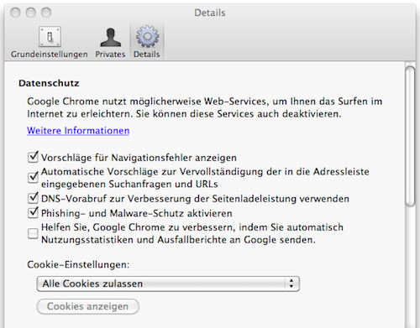Click the Cookie-Einstellungen label

[x=78, y=264]
